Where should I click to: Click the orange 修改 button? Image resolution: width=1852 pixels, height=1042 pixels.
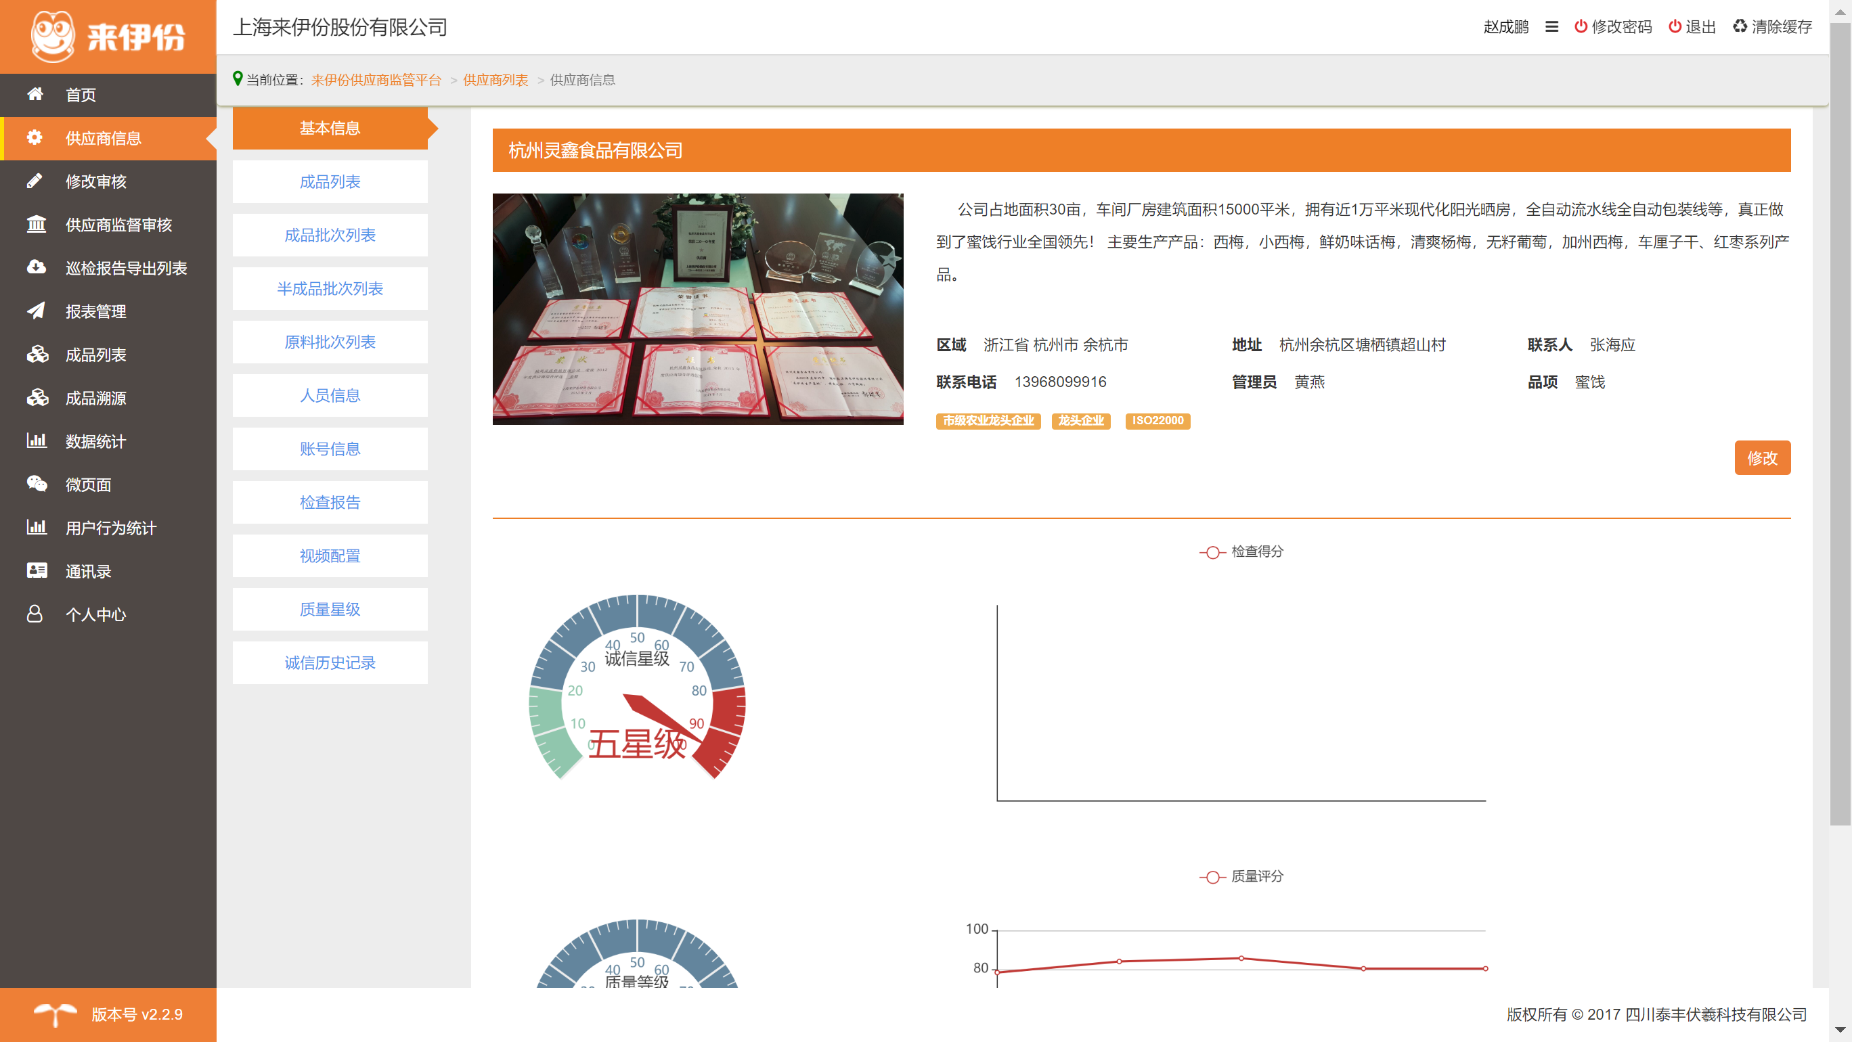click(x=1761, y=458)
